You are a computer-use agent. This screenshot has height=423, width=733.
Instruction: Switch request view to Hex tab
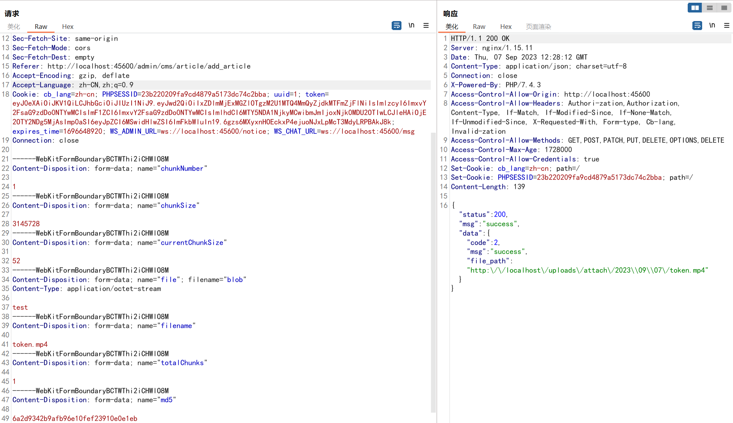[x=68, y=27]
